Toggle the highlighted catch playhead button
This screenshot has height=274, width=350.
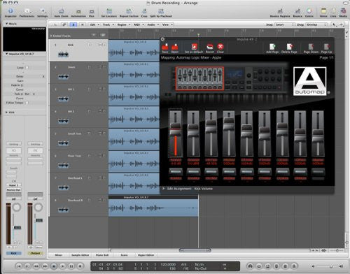click(x=73, y=24)
